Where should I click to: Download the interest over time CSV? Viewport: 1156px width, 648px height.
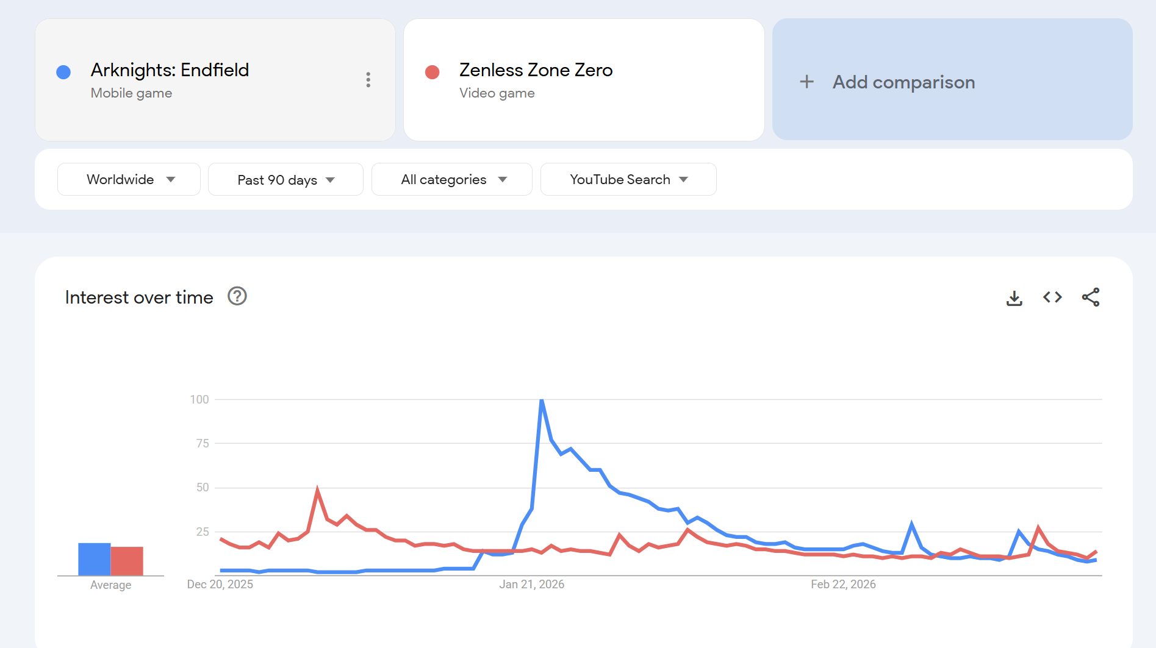tap(1014, 297)
